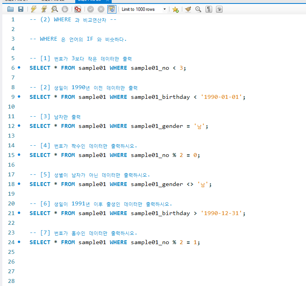This screenshot has height=286, width=306.
Task: Click the statement marker dot on line 9
Action: (x=19, y=96)
